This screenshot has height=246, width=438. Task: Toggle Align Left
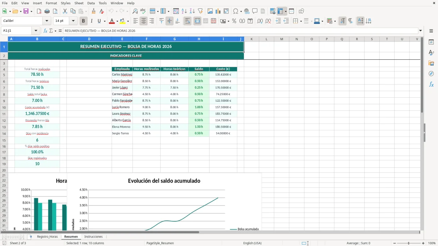coord(135,21)
